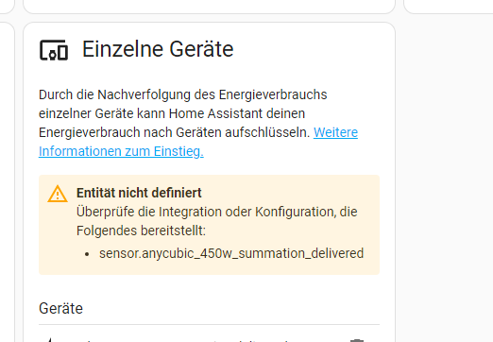The image size is (493, 342).
Task: Click the Geräte section heading
Action: click(x=60, y=308)
